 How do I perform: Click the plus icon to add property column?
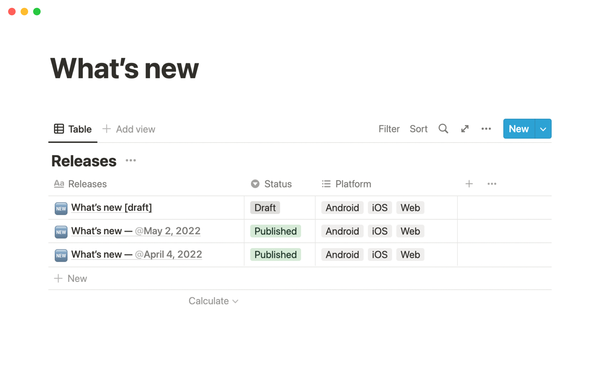[469, 184]
